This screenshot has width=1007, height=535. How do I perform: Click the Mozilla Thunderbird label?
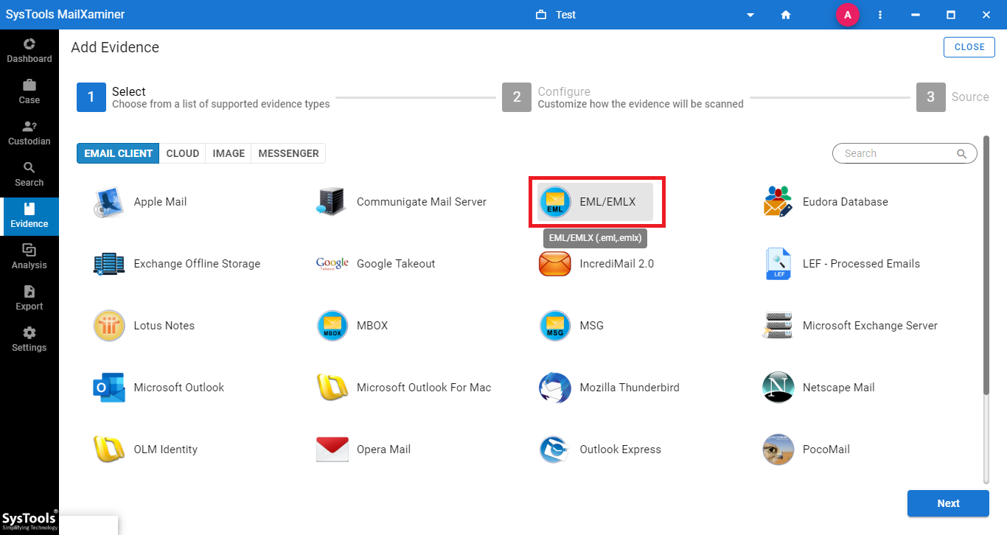(630, 388)
